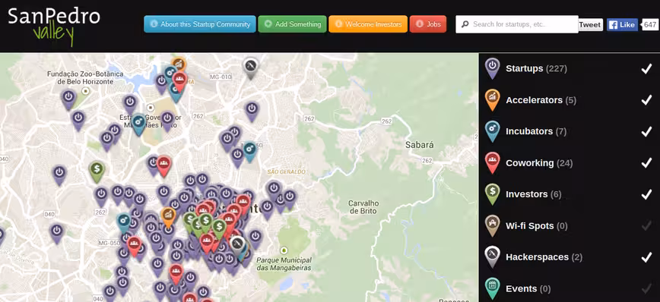Uncheck the Coworking layer
The height and width of the screenshot is (302, 660).
point(646,163)
